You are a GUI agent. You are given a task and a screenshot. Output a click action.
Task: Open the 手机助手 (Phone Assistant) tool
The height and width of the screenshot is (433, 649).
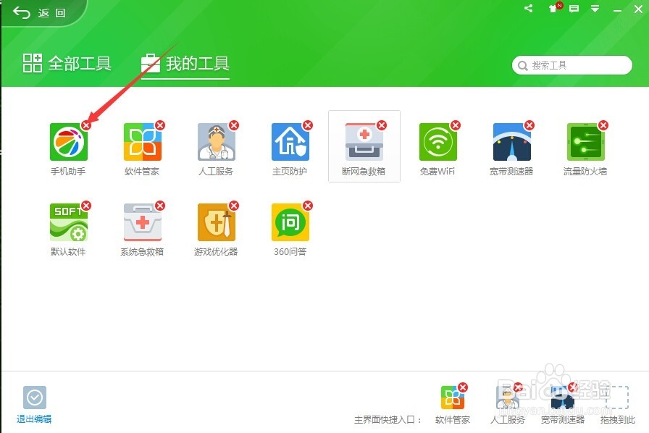67,143
